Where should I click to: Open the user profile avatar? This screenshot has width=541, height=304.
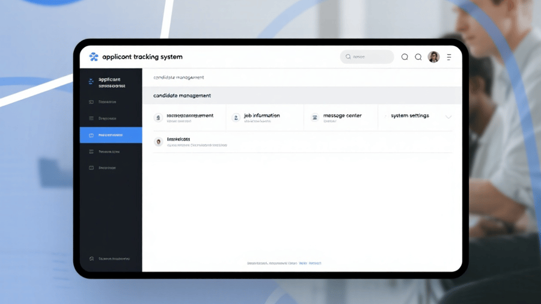point(433,57)
